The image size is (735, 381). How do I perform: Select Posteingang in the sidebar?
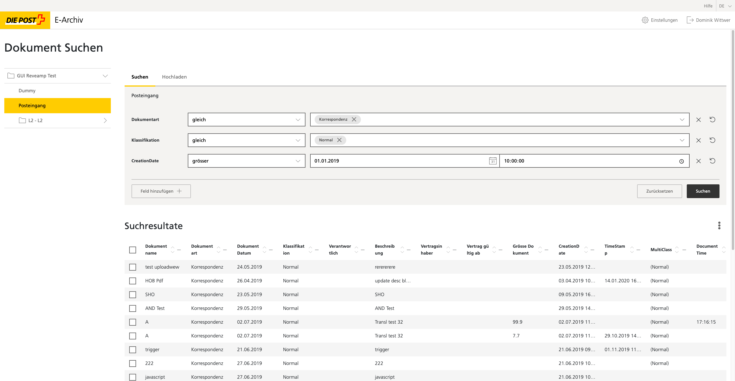[57, 105]
